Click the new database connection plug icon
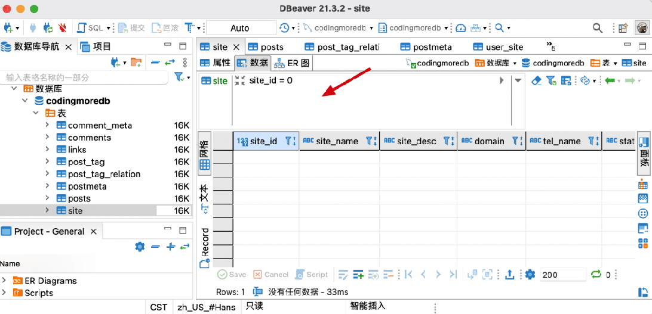The height and width of the screenshot is (314, 652). [x=8, y=28]
